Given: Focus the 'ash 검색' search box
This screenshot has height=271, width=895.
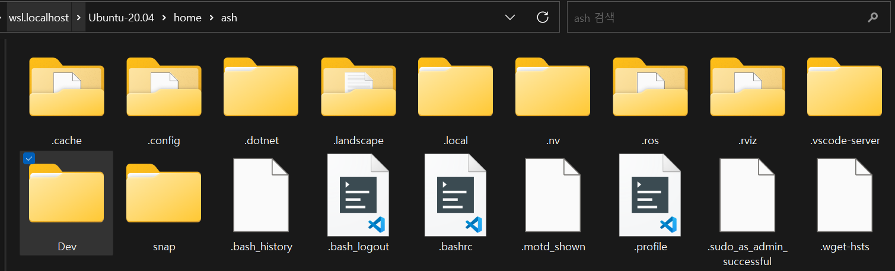Looking at the screenshot, I should 728,18.
